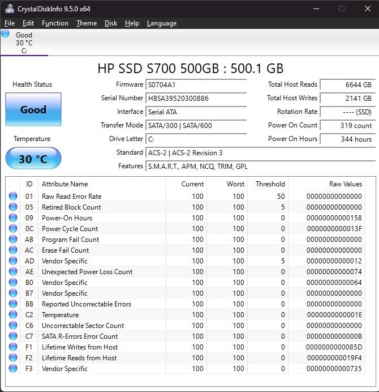Click raw value 0000000000735
This screenshot has height=392, width=379.
click(x=334, y=368)
